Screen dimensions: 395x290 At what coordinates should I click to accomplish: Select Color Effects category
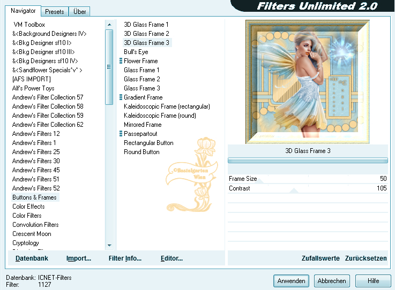[28, 207]
